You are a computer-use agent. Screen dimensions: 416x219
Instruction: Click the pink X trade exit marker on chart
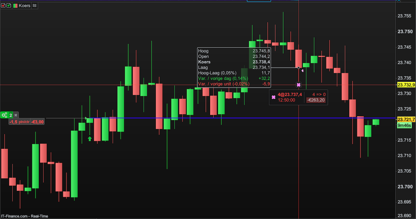pos(299,85)
